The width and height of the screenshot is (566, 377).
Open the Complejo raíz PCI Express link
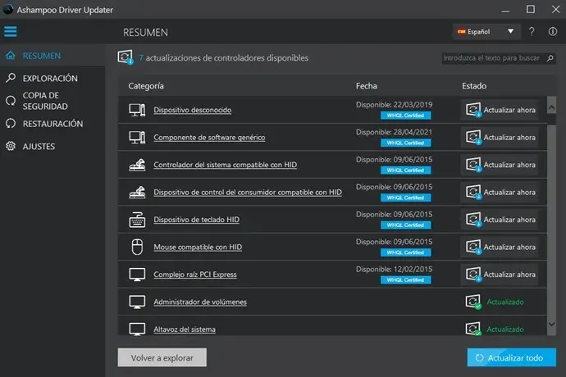click(x=195, y=275)
